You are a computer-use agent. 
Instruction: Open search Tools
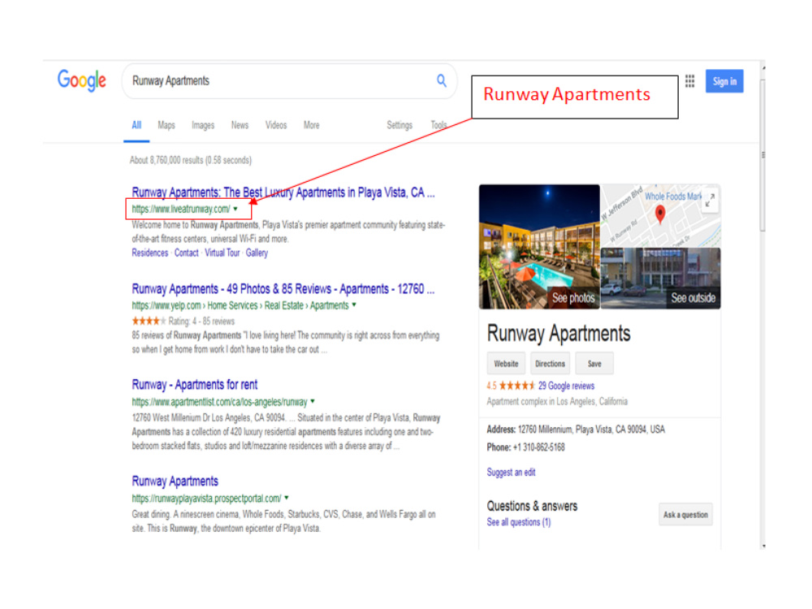(438, 125)
